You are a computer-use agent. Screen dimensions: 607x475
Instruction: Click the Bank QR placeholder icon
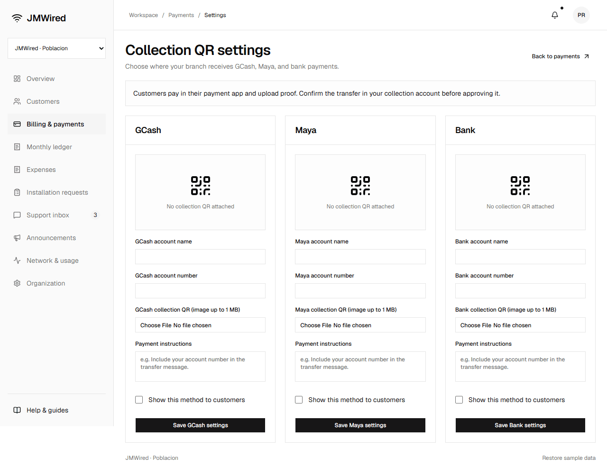520,186
